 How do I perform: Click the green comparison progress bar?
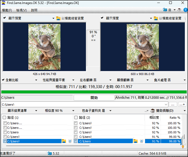tap(94, 92)
